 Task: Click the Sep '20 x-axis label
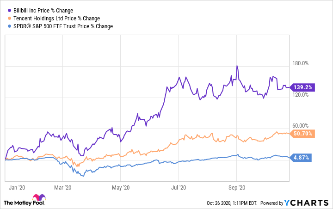point(236,187)
